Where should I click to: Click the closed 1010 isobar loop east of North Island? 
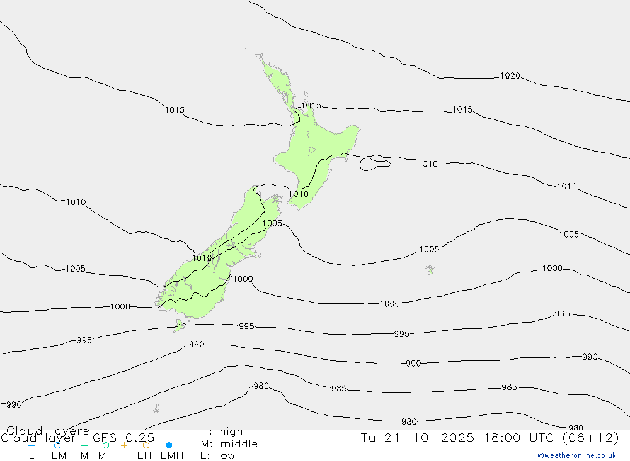click(x=375, y=164)
